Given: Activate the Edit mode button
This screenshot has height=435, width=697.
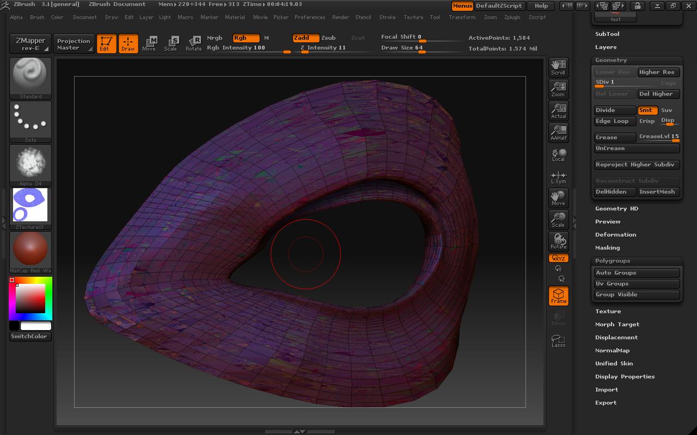Looking at the screenshot, I should 106,43.
